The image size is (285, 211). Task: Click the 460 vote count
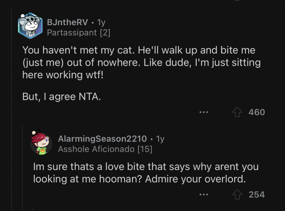[256, 112]
